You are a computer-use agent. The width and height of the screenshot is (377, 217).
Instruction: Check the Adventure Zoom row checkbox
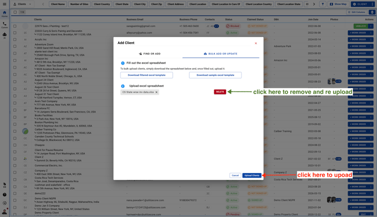pyautogui.click(x=15, y=46)
